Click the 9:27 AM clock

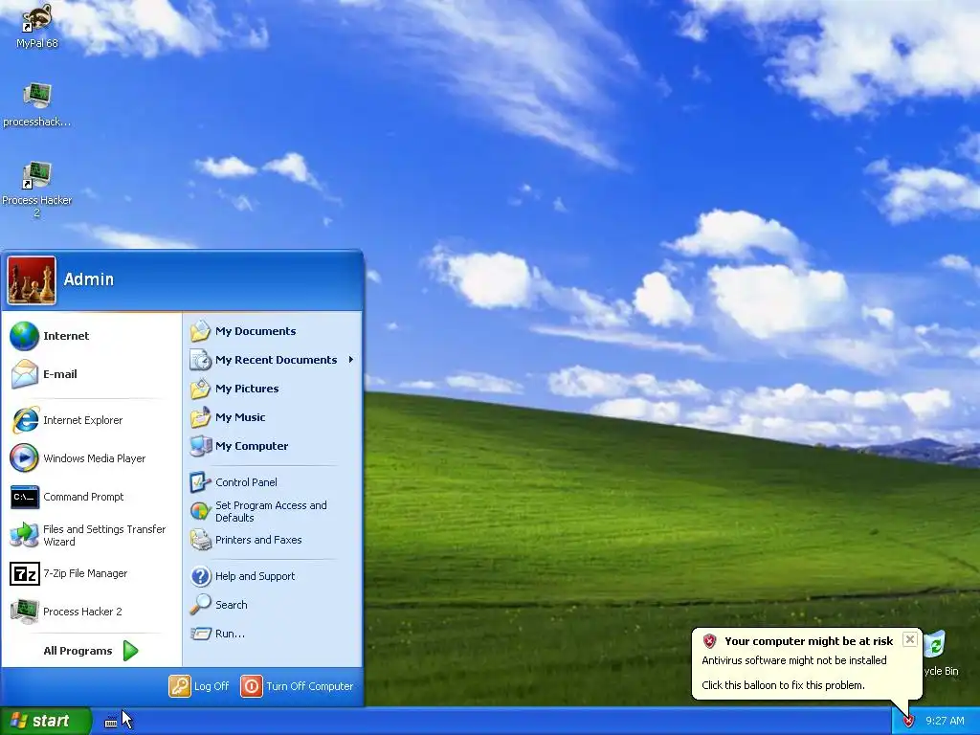tap(945, 722)
